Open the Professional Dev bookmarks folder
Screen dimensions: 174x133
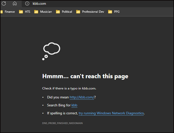[90, 12]
